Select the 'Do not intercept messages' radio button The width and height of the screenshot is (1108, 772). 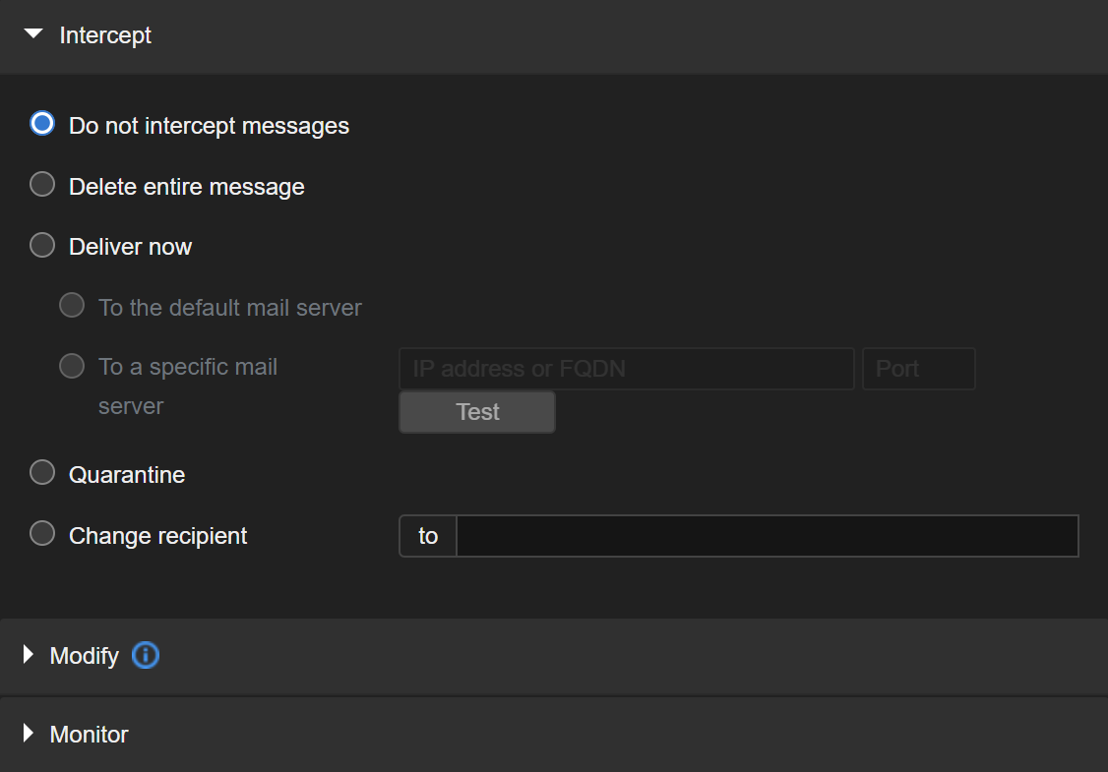pos(42,124)
